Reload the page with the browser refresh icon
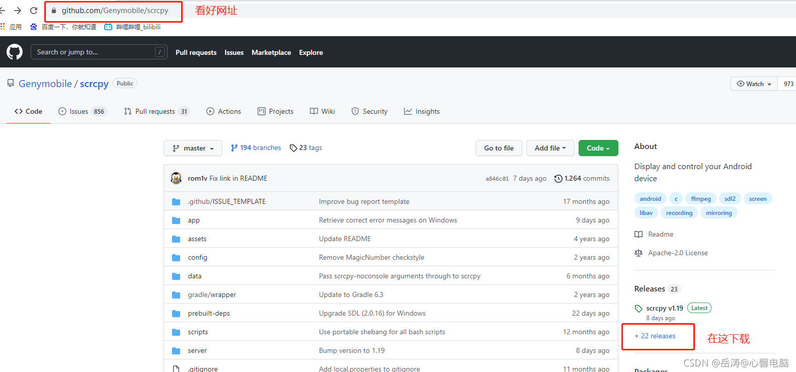This screenshot has width=796, height=372. [x=34, y=11]
